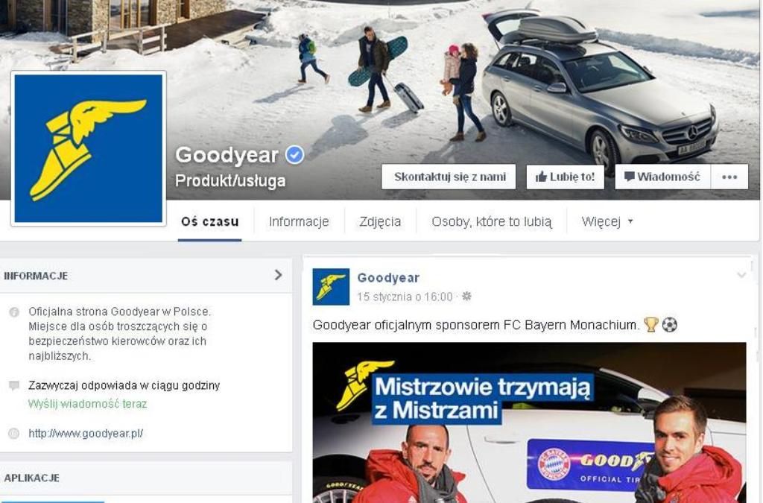Click the 15 stycznia o 16:00 timestamp
Screen dimensions: 763x503
(405, 297)
